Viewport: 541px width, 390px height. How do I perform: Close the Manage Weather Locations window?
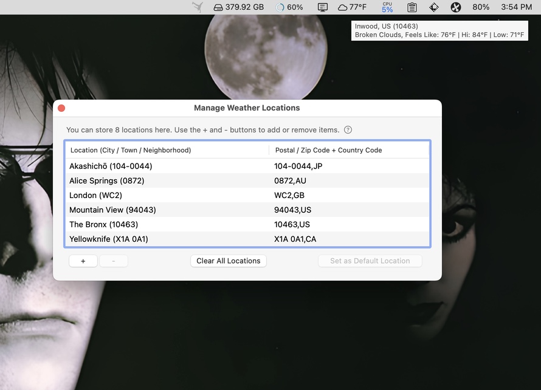point(61,108)
